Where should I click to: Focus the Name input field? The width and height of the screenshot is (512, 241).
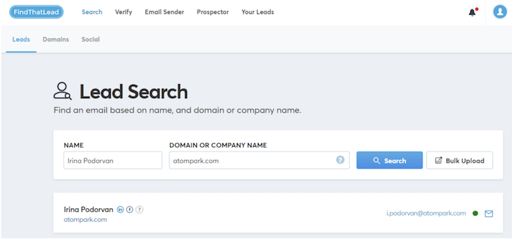click(113, 160)
